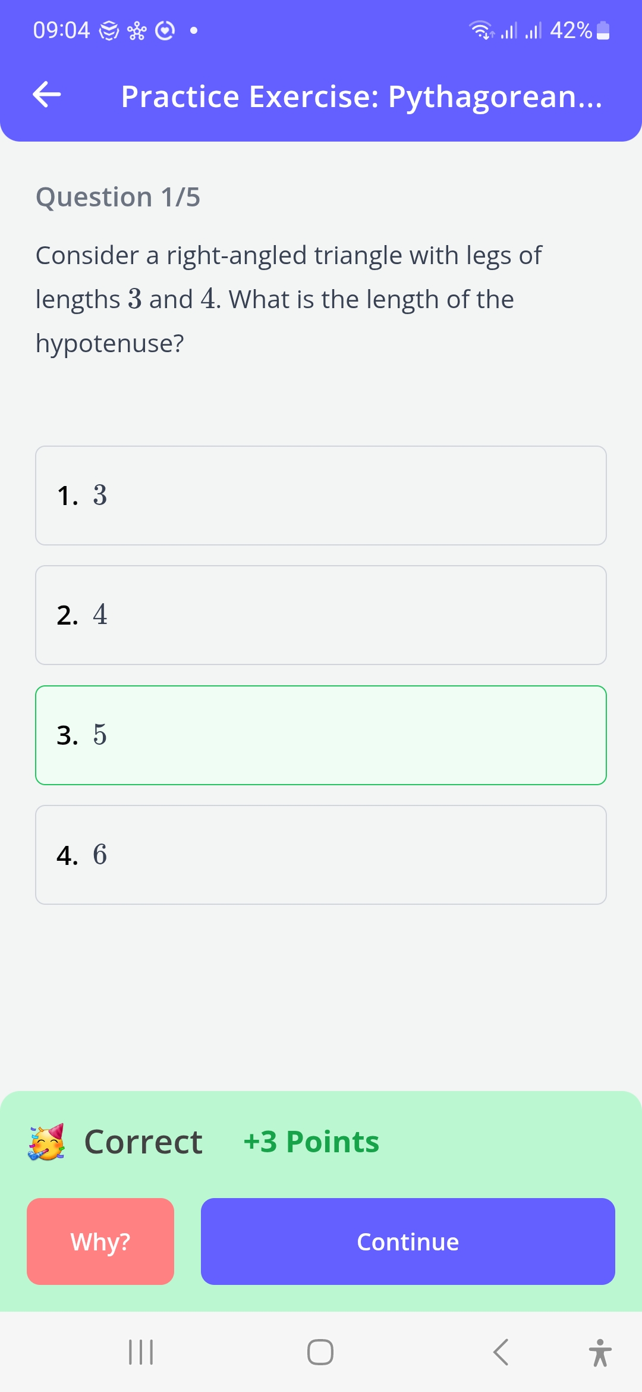Tap the hypotenuse question text
This screenshot has height=1392, width=642.
click(x=289, y=299)
